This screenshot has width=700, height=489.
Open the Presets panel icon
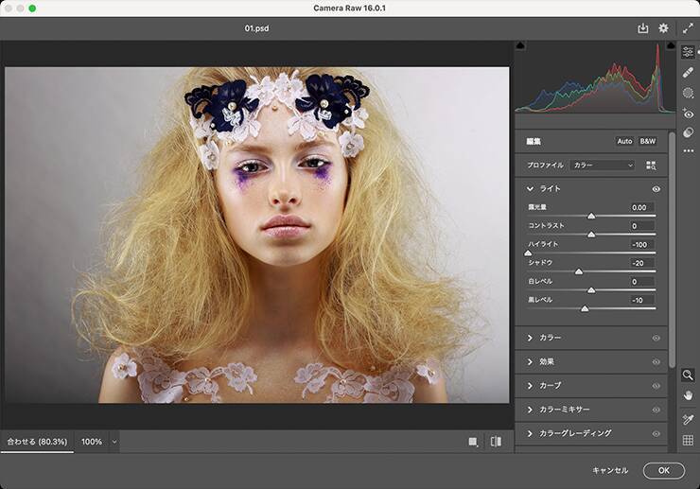pos(688,132)
